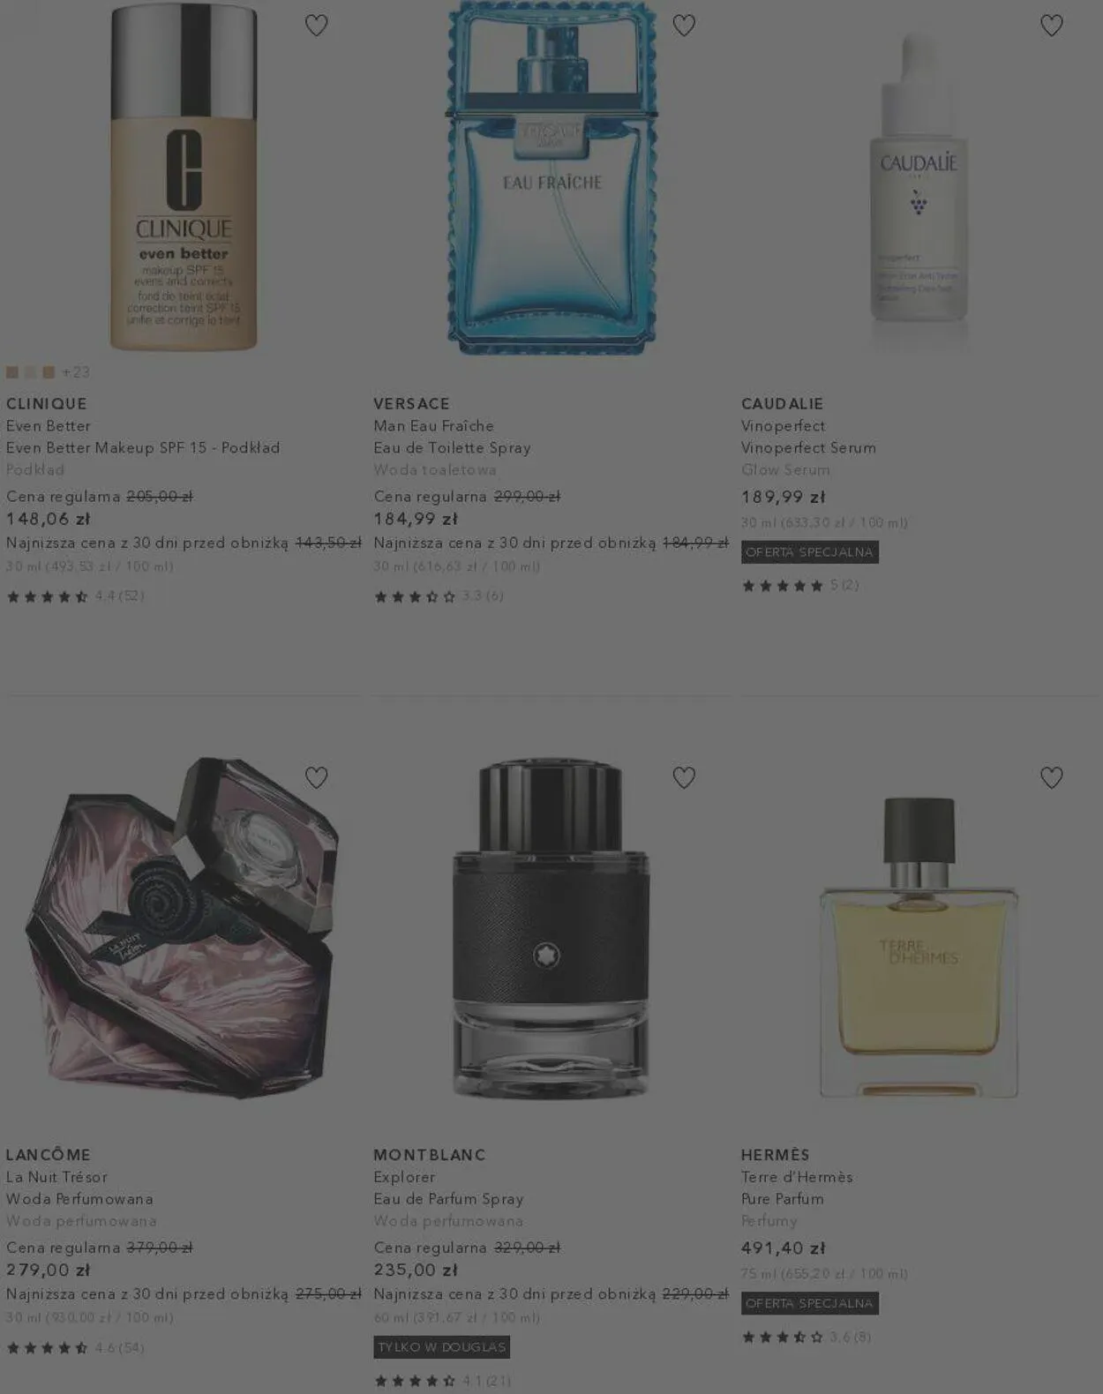1103x1394 pixels.
Task: Save Lancôme La Nuit Trésor to favorites
Action: pyautogui.click(x=316, y=777)
